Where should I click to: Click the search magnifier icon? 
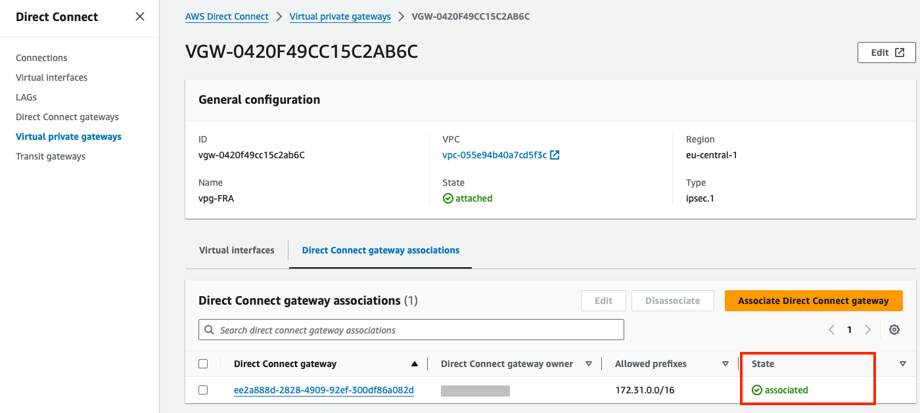pyautogui.click(x=210, y=330)
